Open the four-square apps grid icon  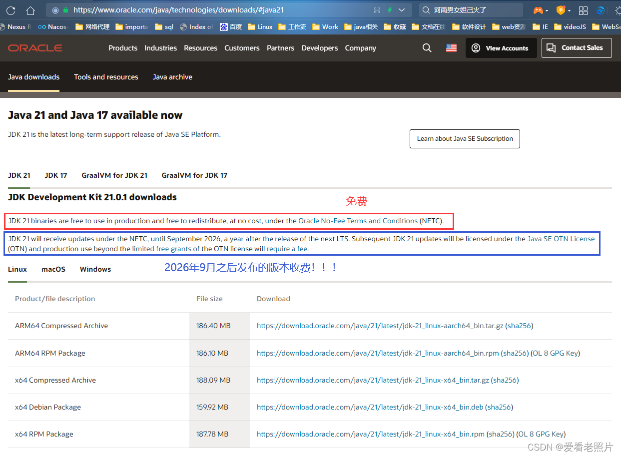(x=583, y=10)
